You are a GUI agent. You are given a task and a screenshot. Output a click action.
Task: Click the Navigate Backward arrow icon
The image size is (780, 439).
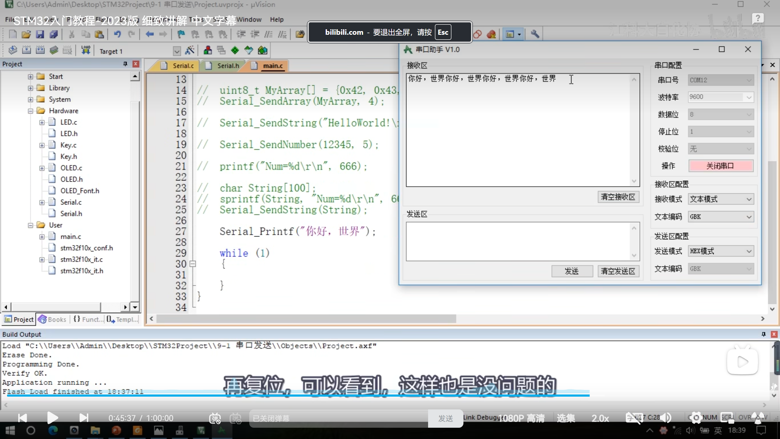point(149,34)
